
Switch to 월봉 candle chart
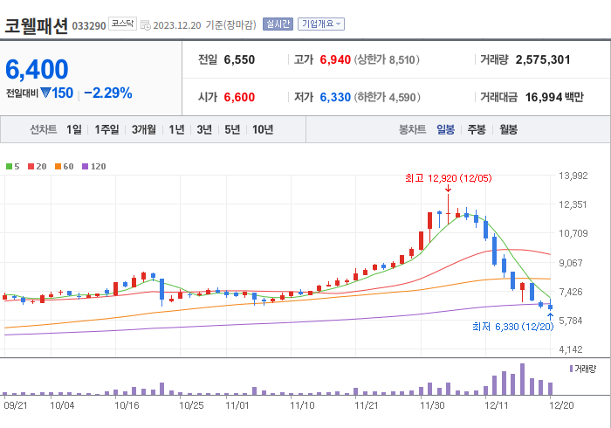point(509,129)
